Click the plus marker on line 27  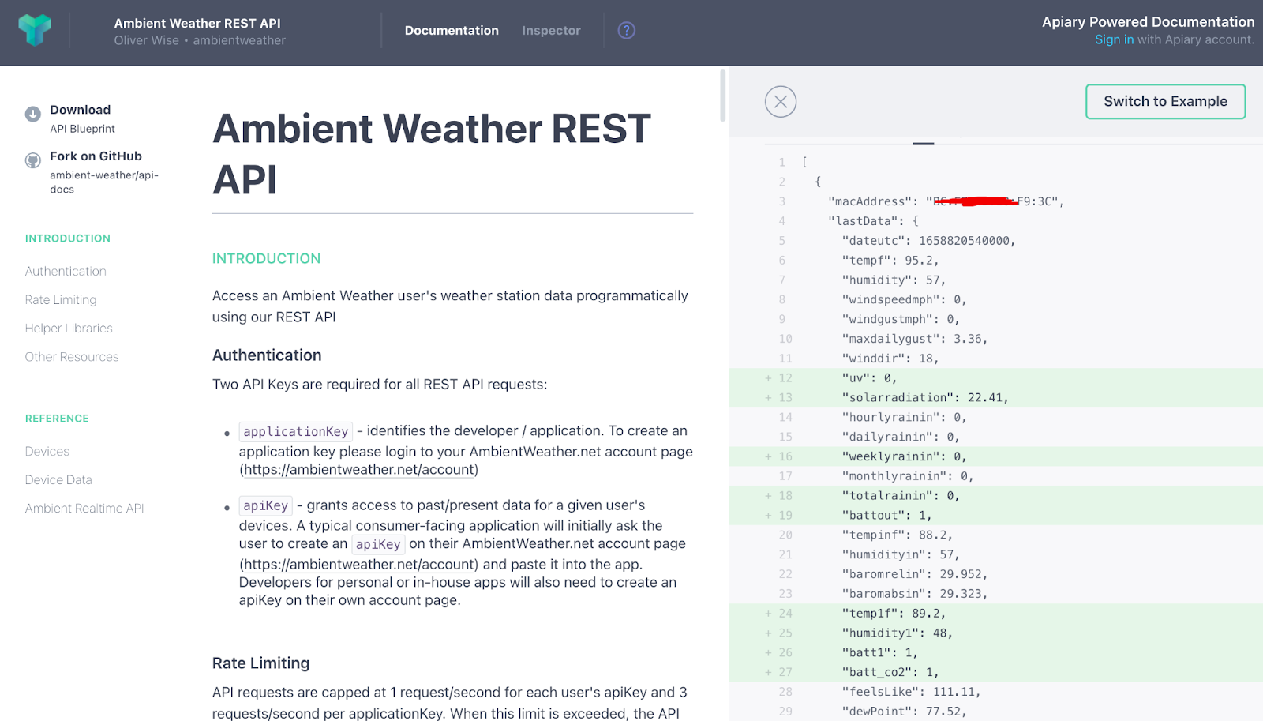(768, 672)
